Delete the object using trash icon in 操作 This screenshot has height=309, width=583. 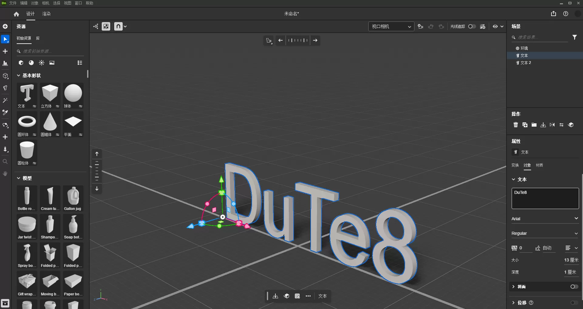[x=516, y=125]
